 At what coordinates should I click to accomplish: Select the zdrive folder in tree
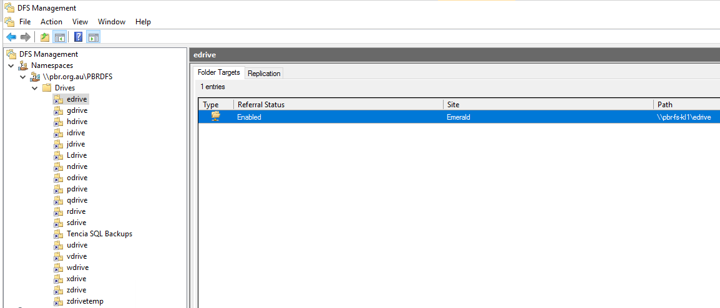click(76, 290)
